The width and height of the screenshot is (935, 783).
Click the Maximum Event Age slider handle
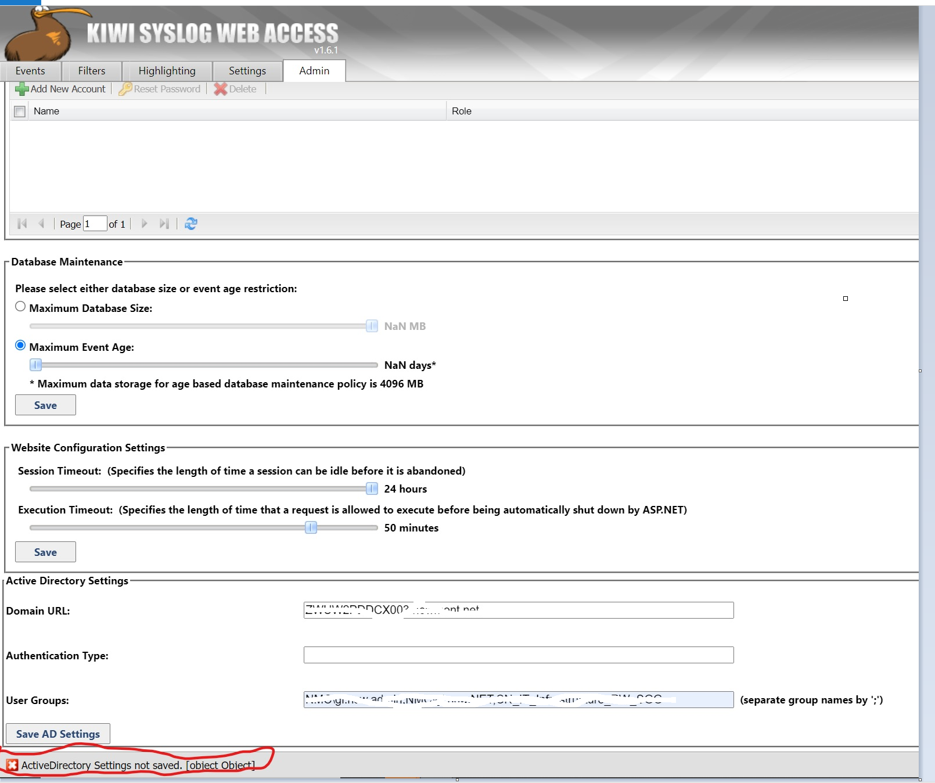click(35, 365)
